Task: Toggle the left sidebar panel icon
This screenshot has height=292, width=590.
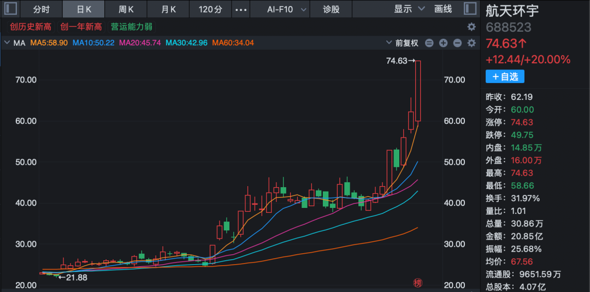Action: (x=11, y=9)
